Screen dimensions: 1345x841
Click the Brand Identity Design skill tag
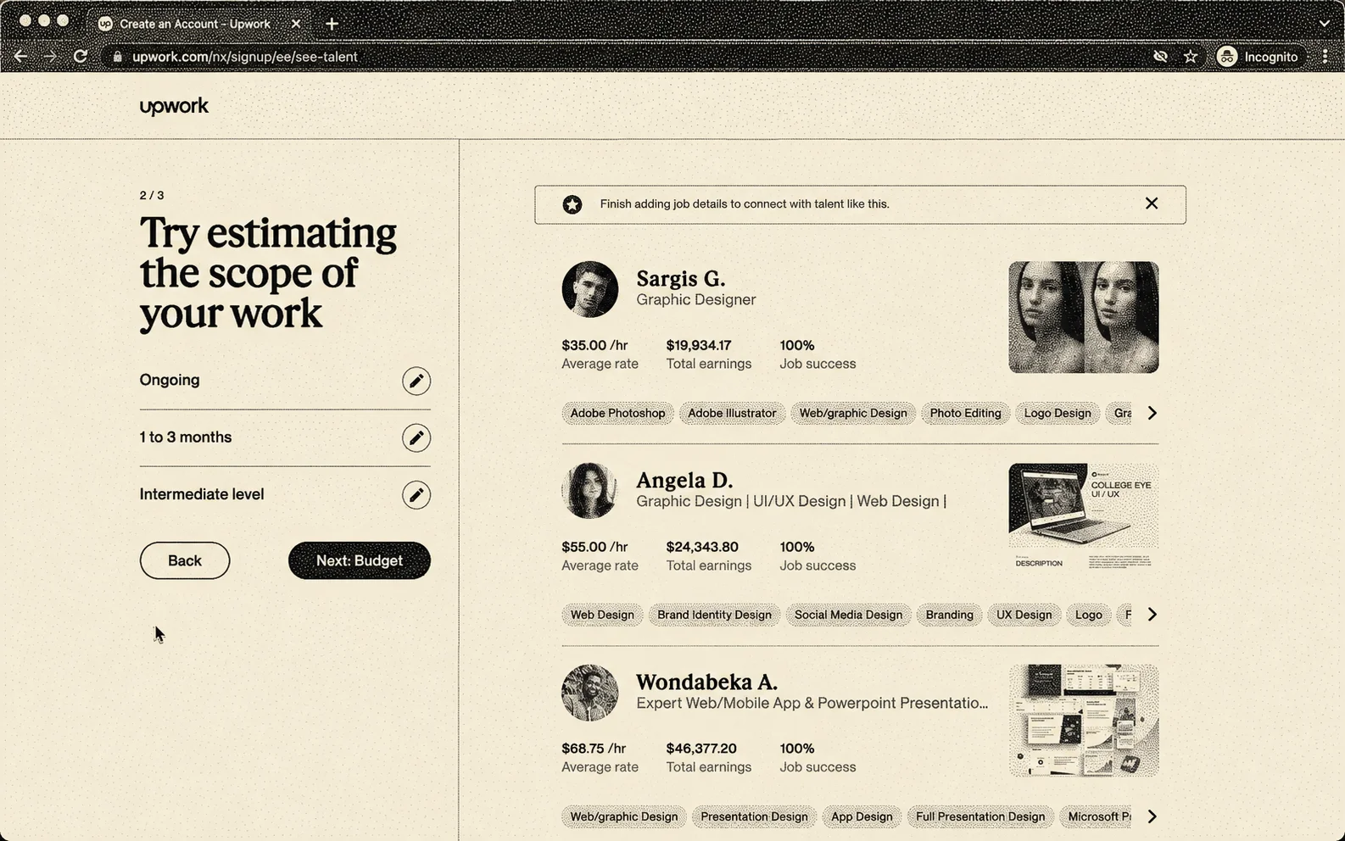714,615
